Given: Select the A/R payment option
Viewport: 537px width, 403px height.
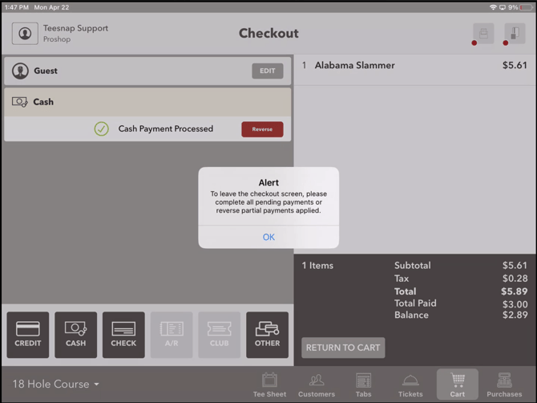Looking at the screenshot, I should pyautogui.click(x=172, y=335).
